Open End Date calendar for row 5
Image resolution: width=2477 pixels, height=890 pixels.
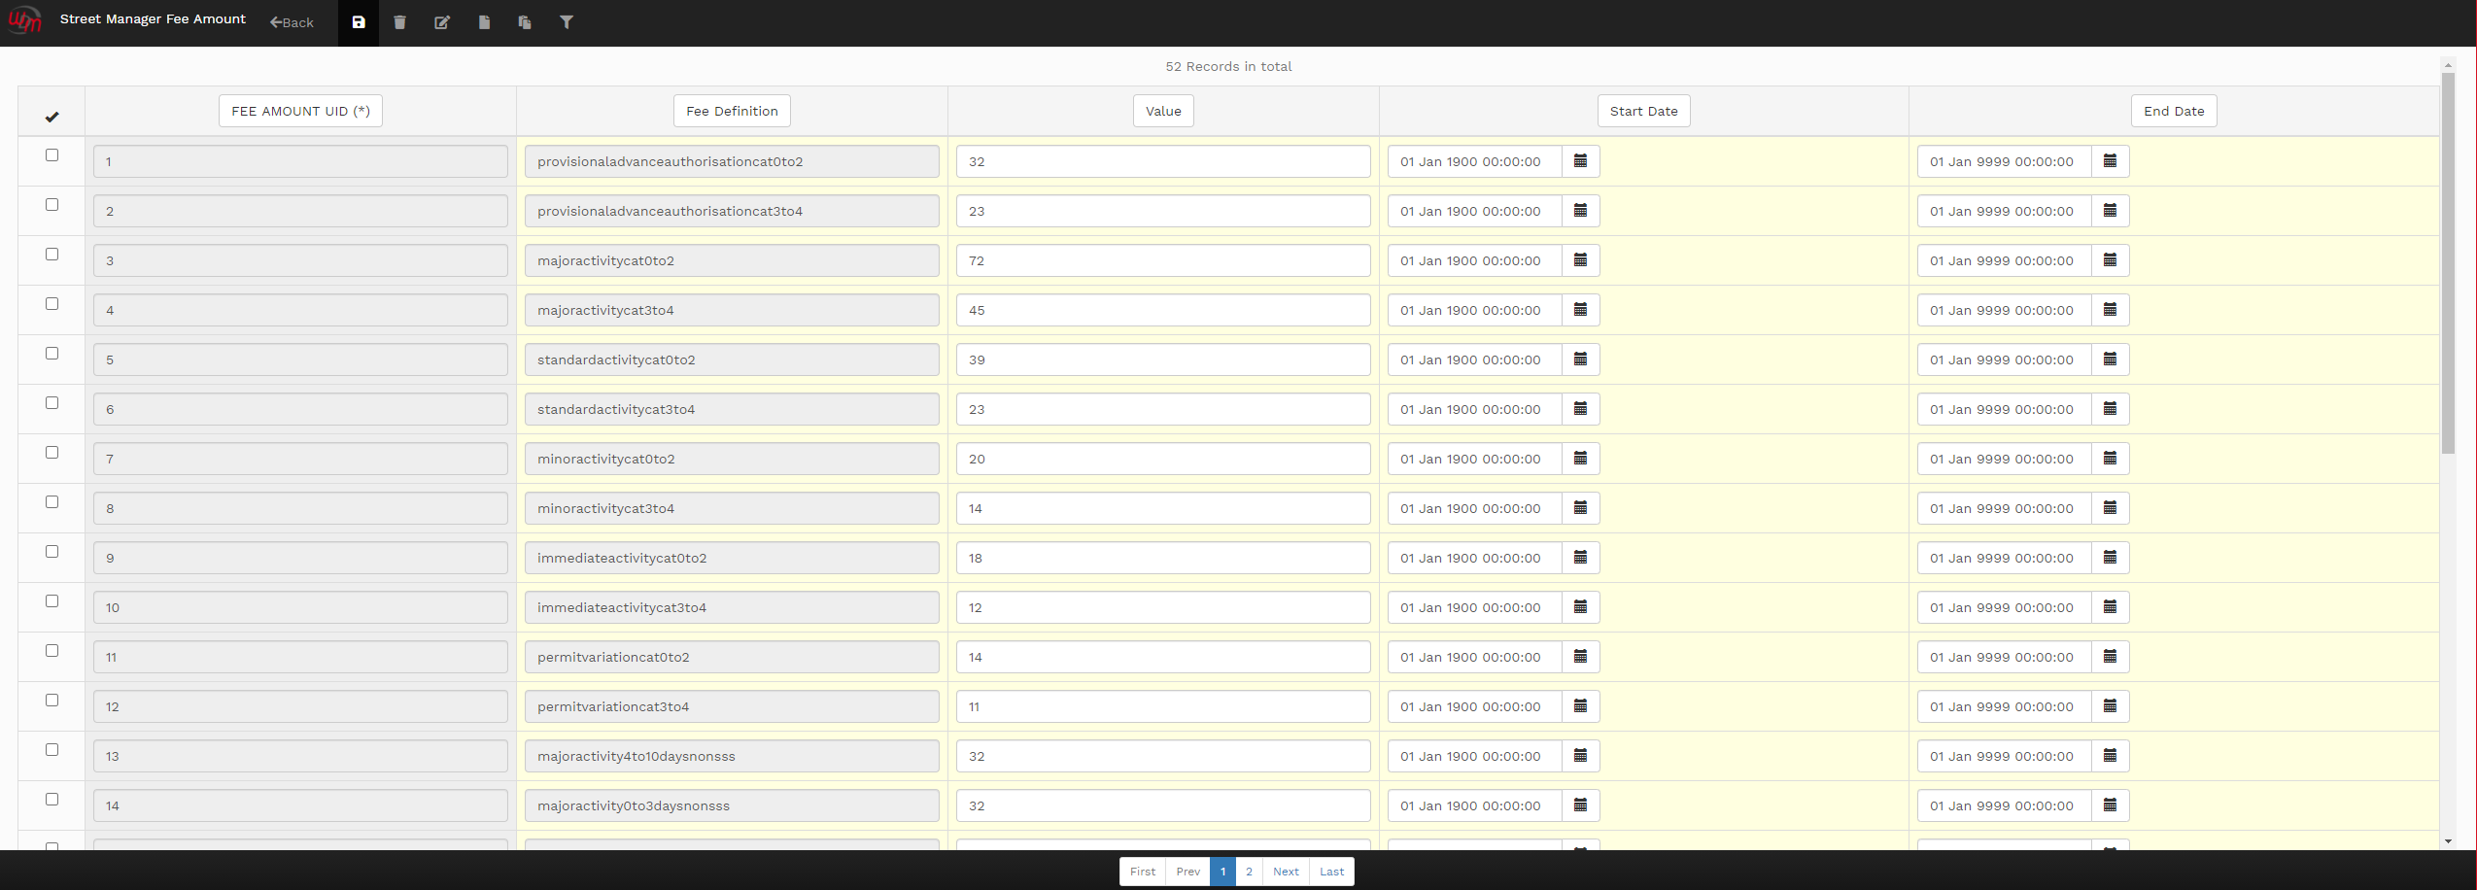[2110, 359]
